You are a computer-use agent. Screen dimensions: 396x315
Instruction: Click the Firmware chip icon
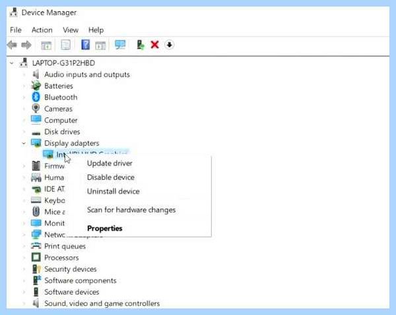(x=36, y=165)
